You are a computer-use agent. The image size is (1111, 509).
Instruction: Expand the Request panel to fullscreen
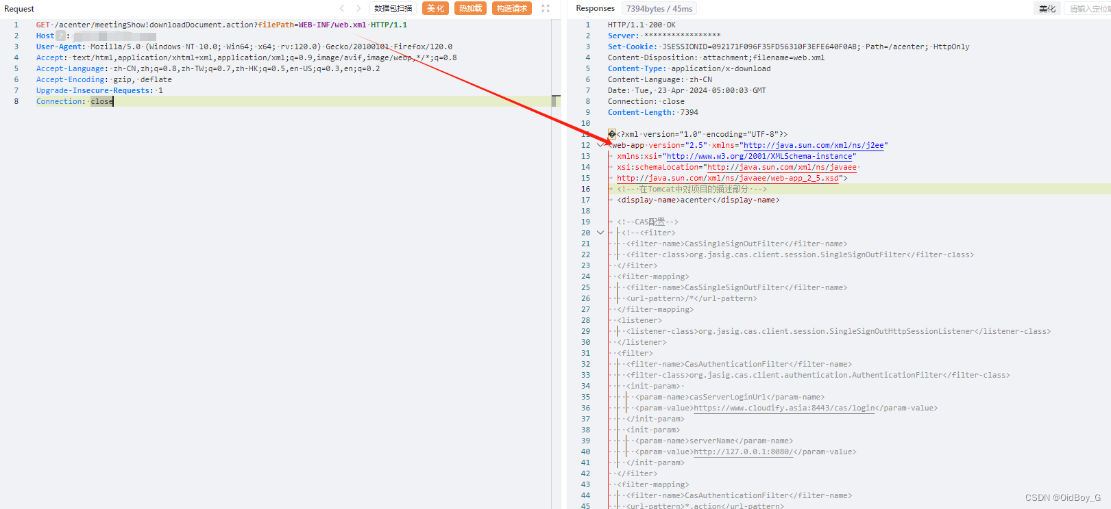pyautogui.click(x=546, y=8)
